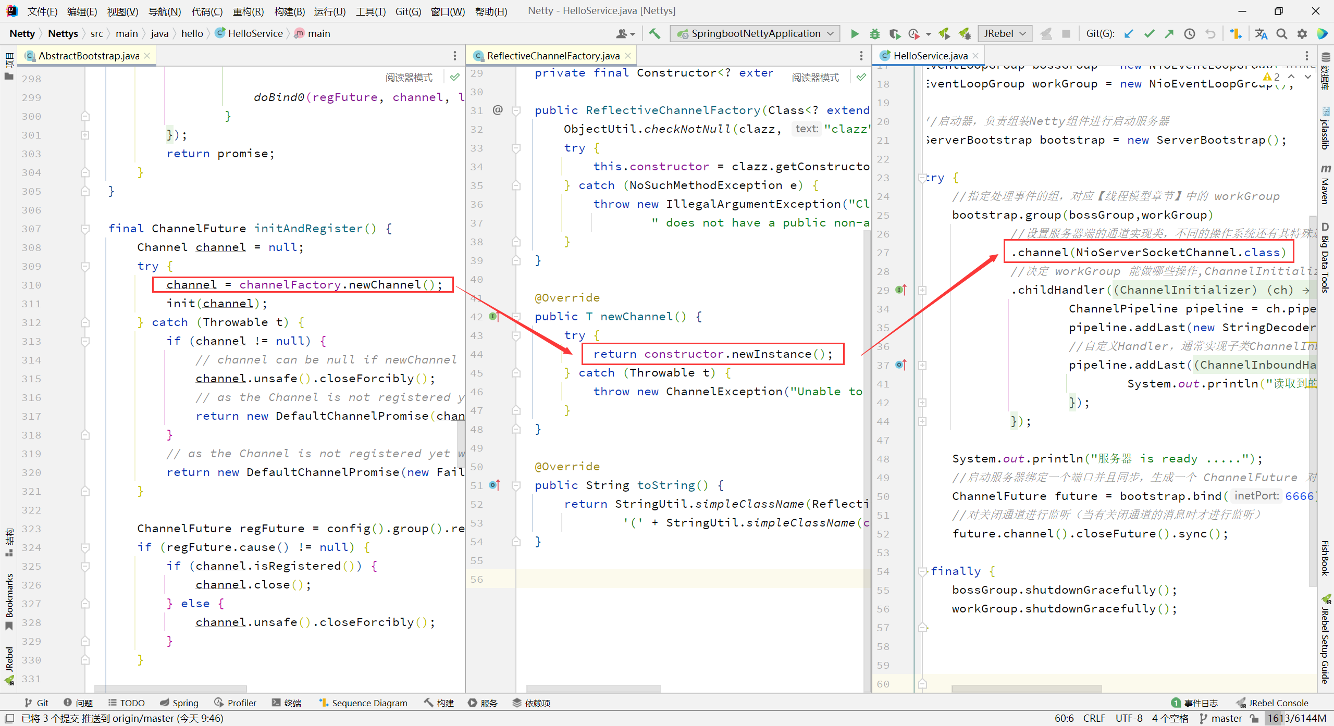Click Git push arrow icon
1334x726 pixels.
tap(1169, 34)
